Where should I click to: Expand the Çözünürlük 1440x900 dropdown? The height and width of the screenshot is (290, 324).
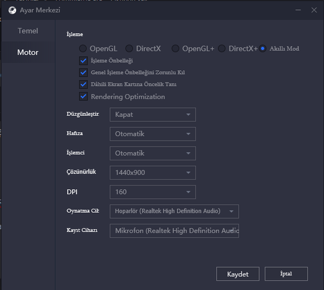click(152, 173)
